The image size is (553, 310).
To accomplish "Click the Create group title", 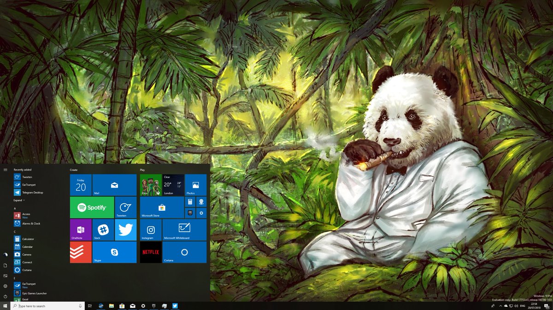I will (74, 170).
